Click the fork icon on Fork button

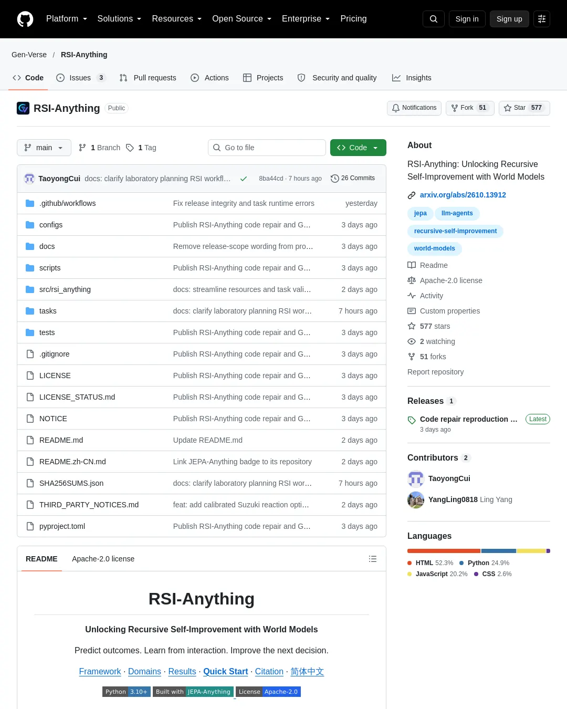pos(455,108)
